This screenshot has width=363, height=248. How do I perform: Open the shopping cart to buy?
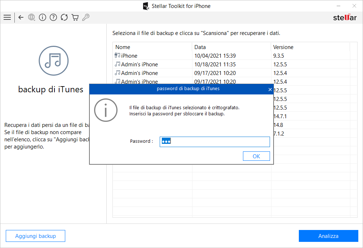75,17
